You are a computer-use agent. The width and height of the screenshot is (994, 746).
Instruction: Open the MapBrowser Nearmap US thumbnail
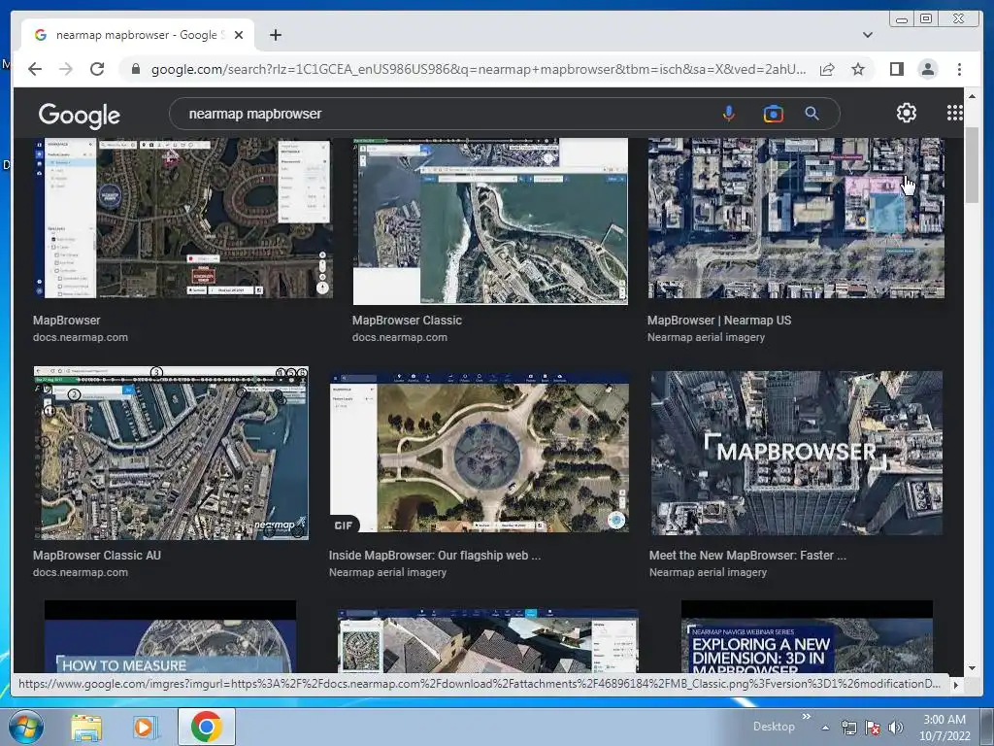(x=796, y=218)
